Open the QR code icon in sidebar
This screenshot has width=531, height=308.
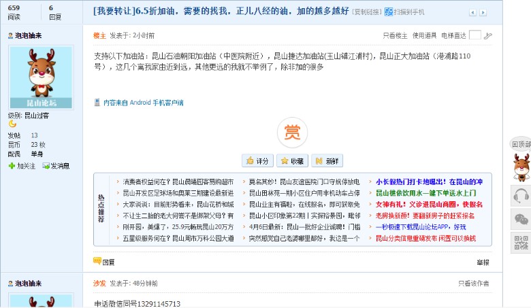coord(521,243)
